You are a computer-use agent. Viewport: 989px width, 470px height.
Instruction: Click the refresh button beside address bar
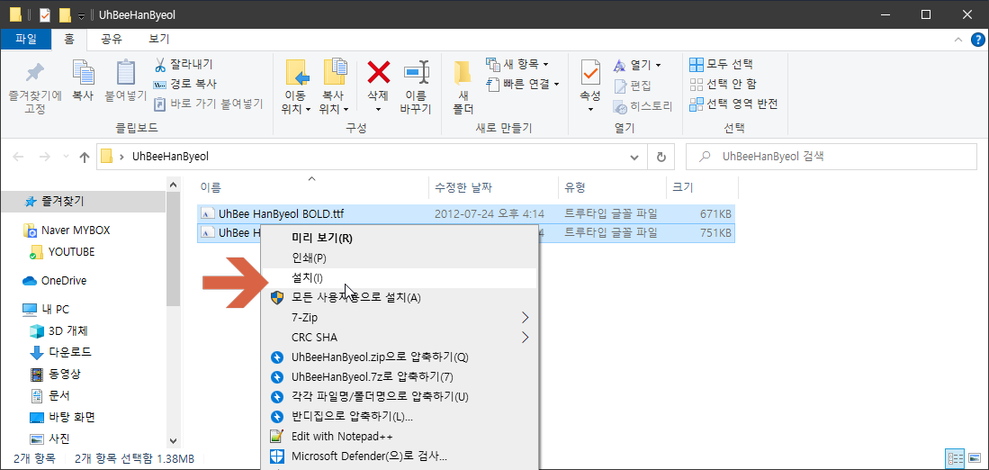tap(661, 157)
